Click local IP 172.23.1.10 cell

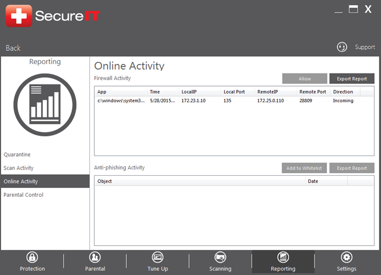194,101
